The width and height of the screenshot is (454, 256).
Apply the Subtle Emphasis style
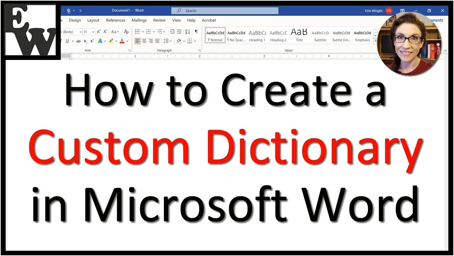(341, 36)
